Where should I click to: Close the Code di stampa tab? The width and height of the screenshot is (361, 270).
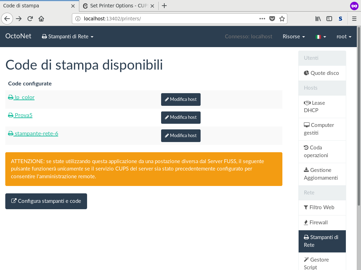click(x=73, y=6)
